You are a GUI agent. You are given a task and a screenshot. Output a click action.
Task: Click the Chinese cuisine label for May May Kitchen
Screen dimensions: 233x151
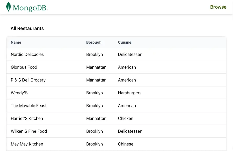pos(126,144)
